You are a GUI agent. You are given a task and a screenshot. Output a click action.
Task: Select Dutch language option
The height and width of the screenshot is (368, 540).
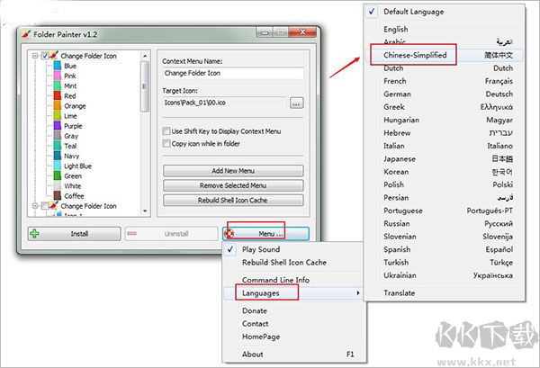[445, 68]
